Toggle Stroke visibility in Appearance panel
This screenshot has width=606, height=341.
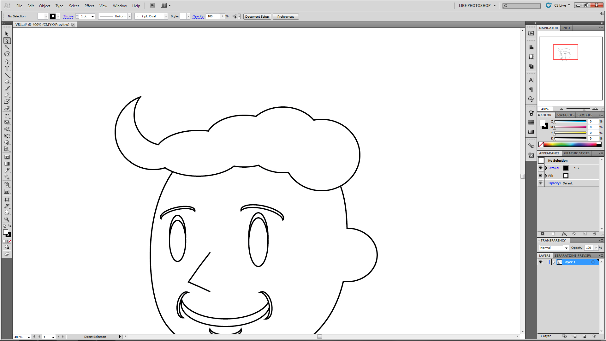pyautogui.click(x=540, y=168)
